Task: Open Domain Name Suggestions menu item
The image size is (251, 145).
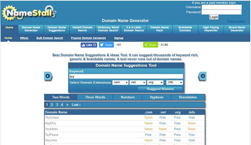Action: (x=57, y=29)
